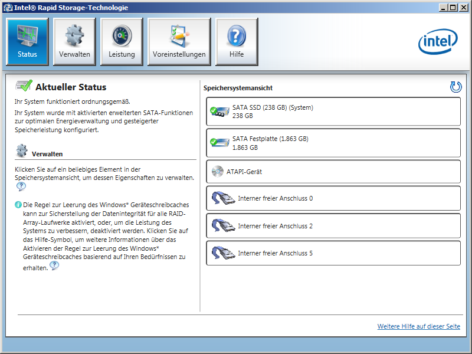Open the Hilfe tab
The height and width of the screenshot is (354, 472).
pyautogui.click(x=237, y=41)
